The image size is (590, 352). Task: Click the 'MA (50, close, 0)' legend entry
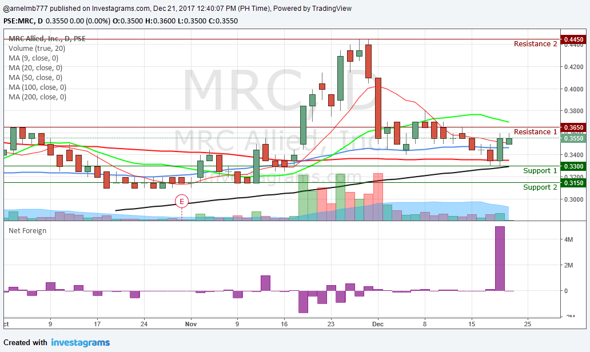tap(35, 78)
